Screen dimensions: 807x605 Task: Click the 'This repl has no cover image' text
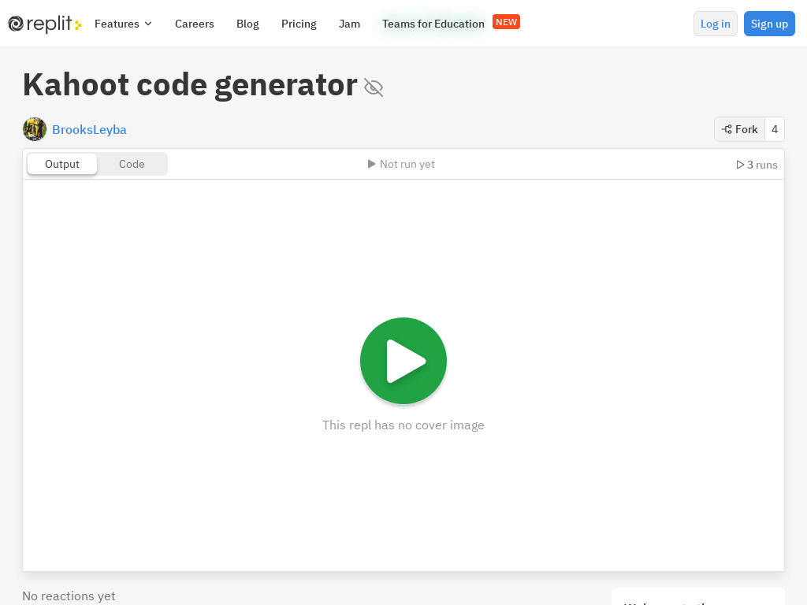click(403, 425)
